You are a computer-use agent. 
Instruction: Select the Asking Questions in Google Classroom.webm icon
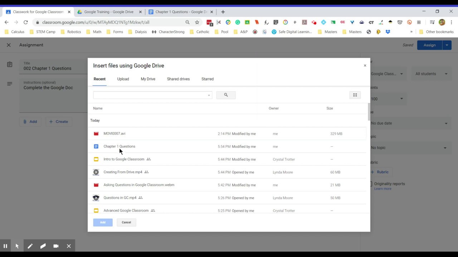point(96,185)
